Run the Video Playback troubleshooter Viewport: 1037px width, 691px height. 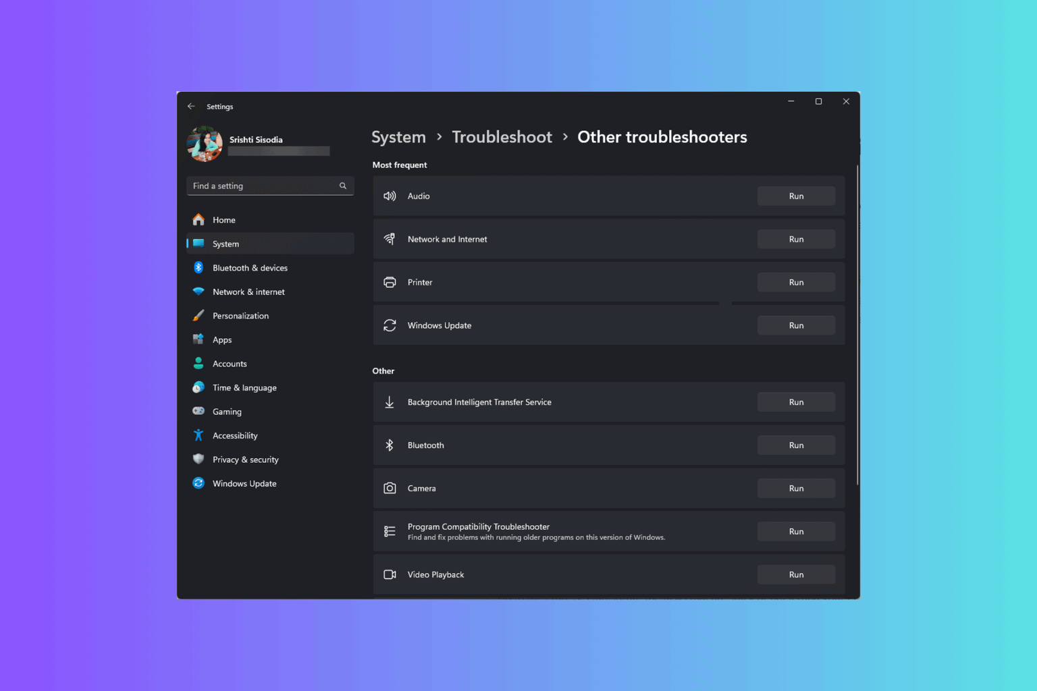[796, 575]
